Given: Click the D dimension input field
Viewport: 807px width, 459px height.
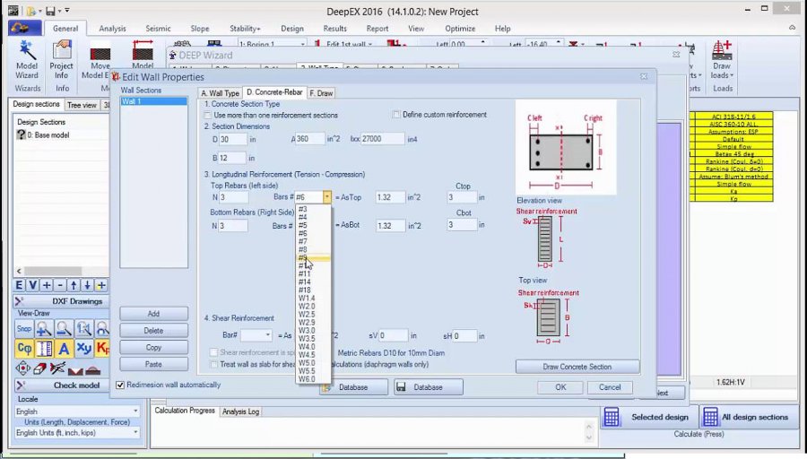Looking at the screenshot, I should click(x=233, y=139).
